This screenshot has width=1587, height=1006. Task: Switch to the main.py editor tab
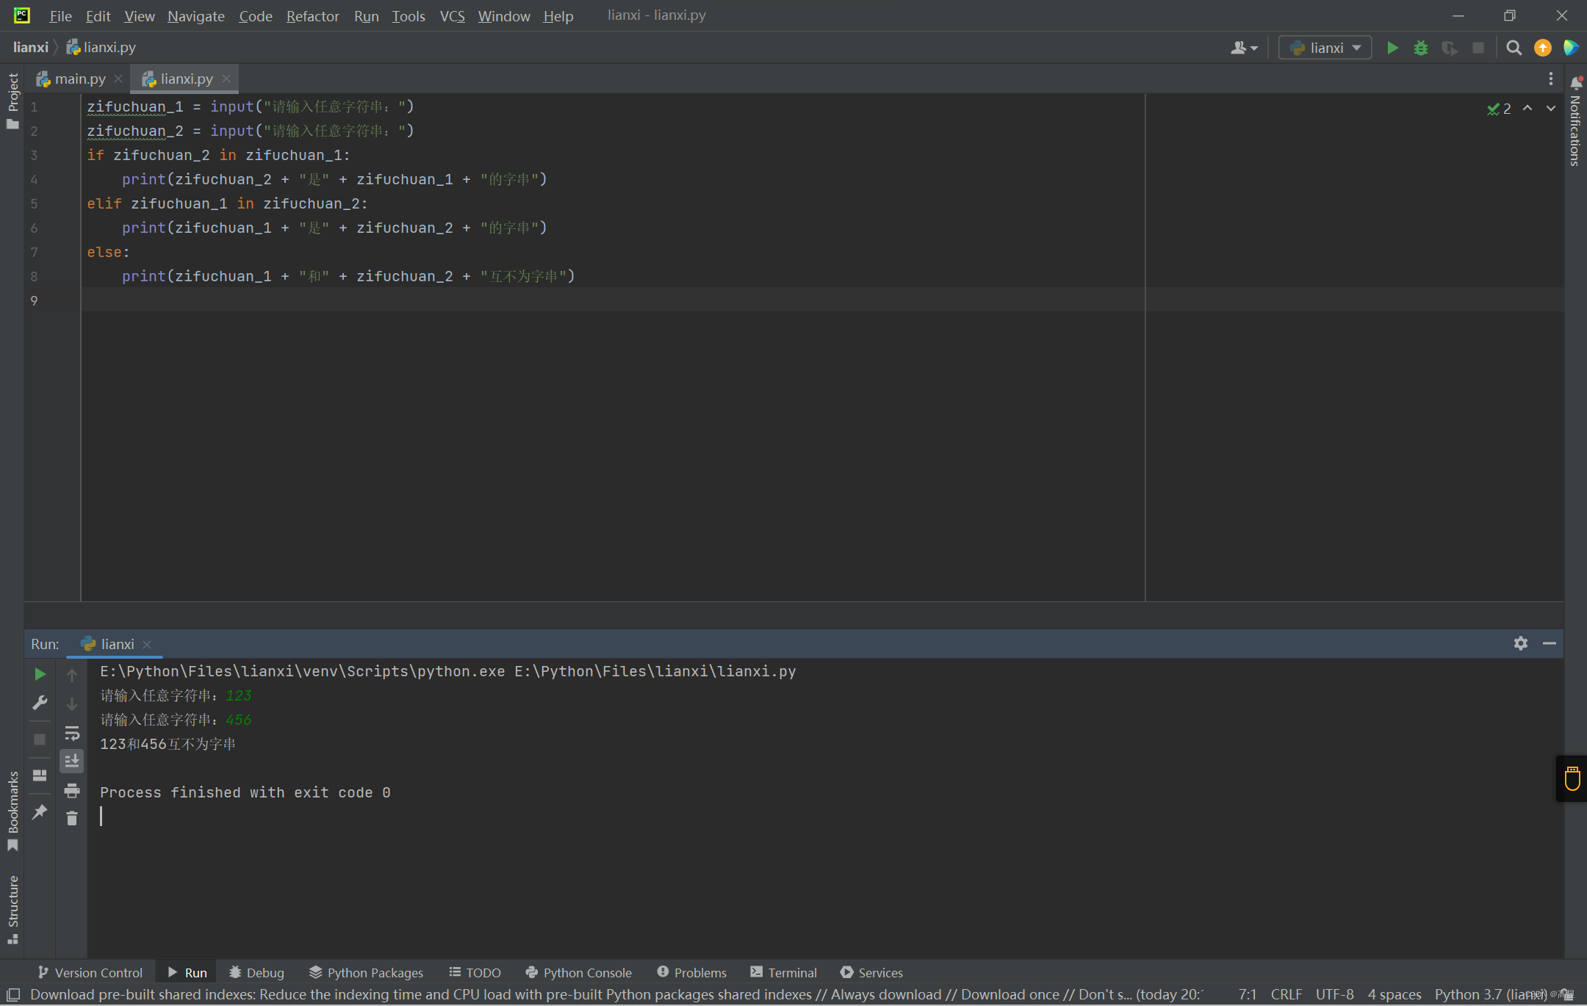79,79
